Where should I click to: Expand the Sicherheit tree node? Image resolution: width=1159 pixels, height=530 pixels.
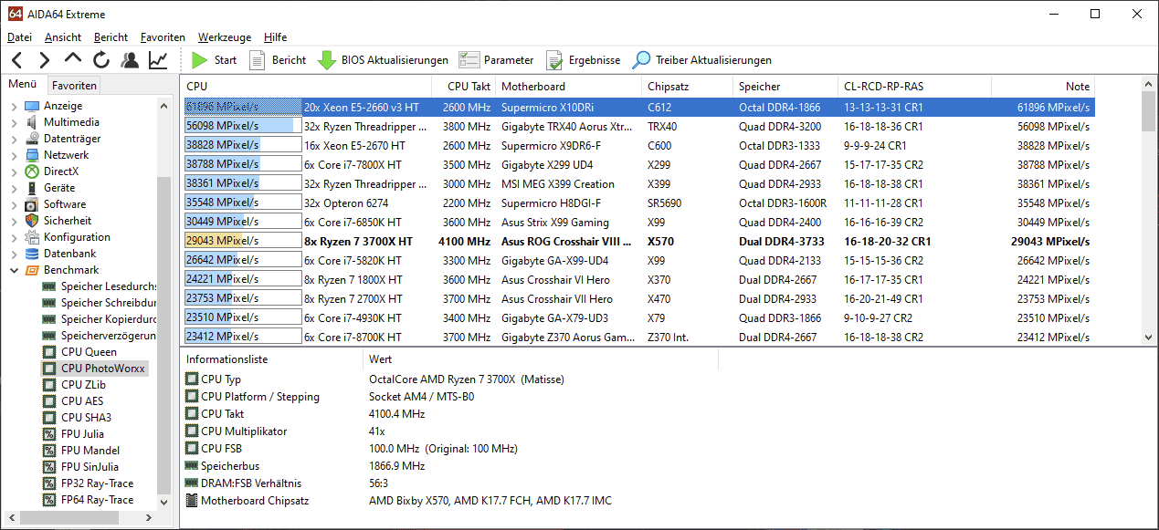coord(14,221)
